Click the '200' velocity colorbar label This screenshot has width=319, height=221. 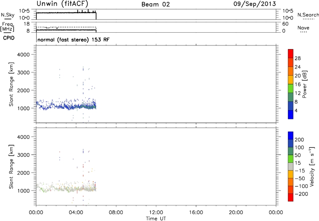[299, 140]
